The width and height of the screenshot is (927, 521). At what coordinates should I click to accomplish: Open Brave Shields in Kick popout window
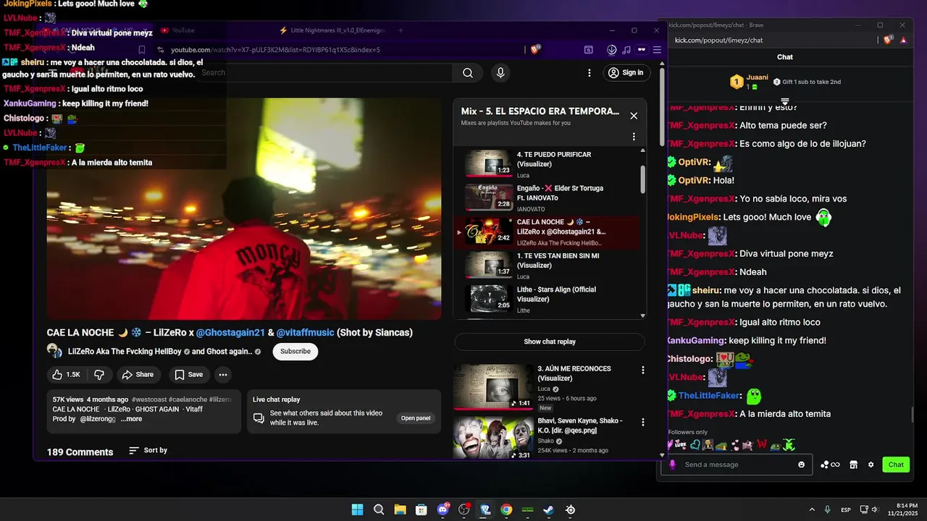[x=887, y=40]
